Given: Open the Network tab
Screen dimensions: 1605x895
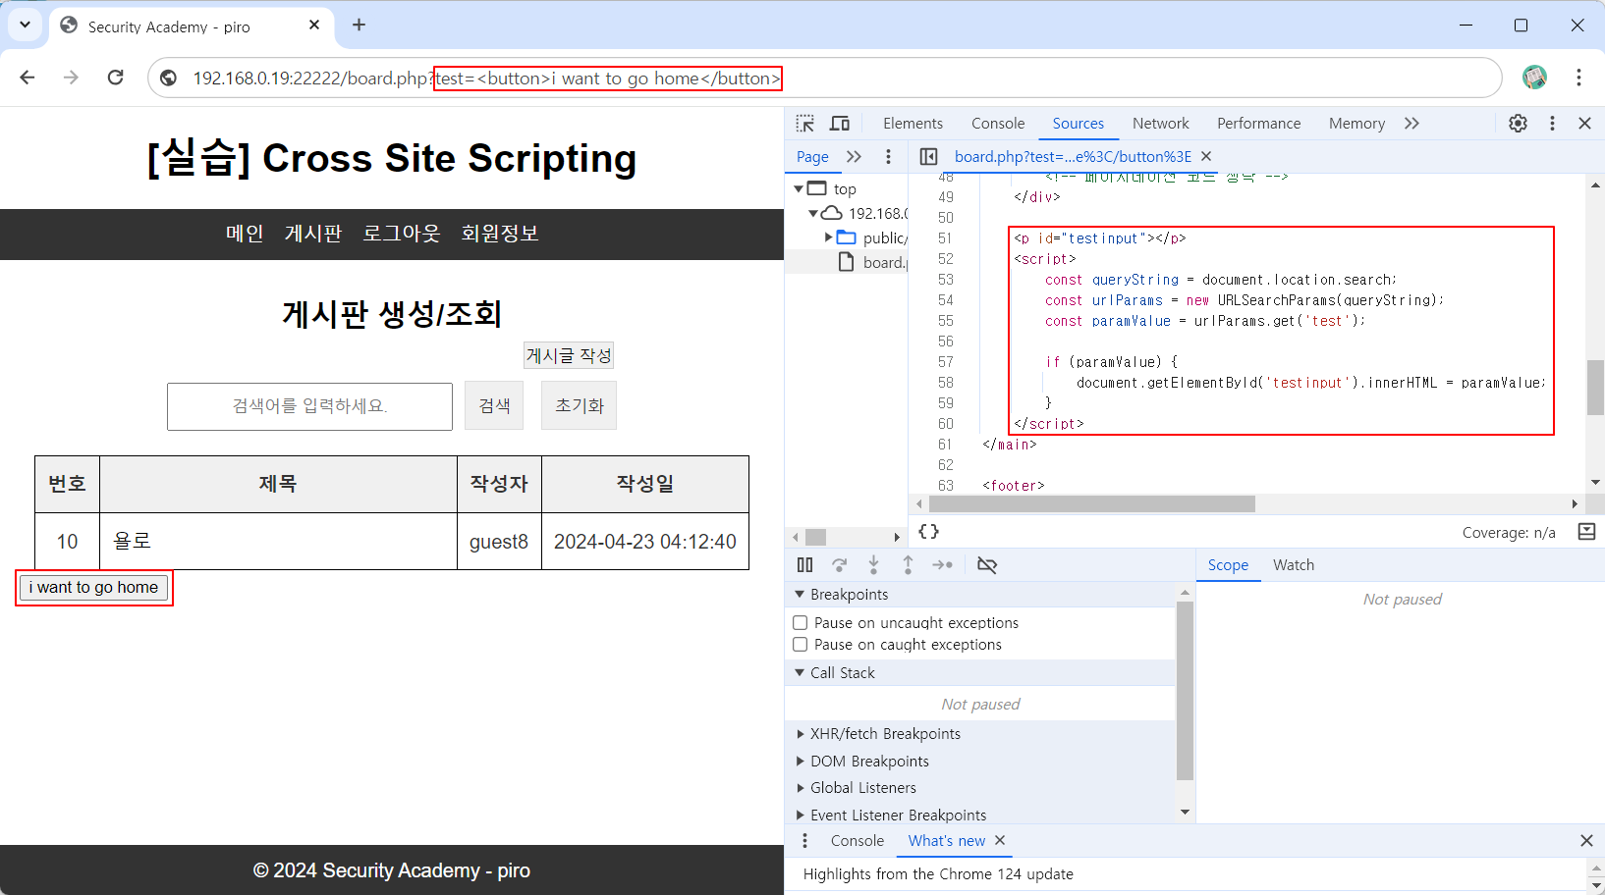Looking at the screenshot, I should click(x=1161, y=124).
